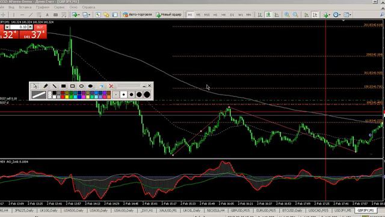Pick the black color swatch
The image size is (385, 217).
click(54, 93)
